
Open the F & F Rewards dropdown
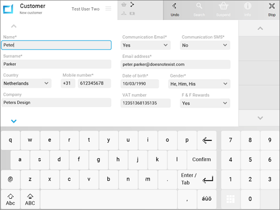(x=205, y=103)
